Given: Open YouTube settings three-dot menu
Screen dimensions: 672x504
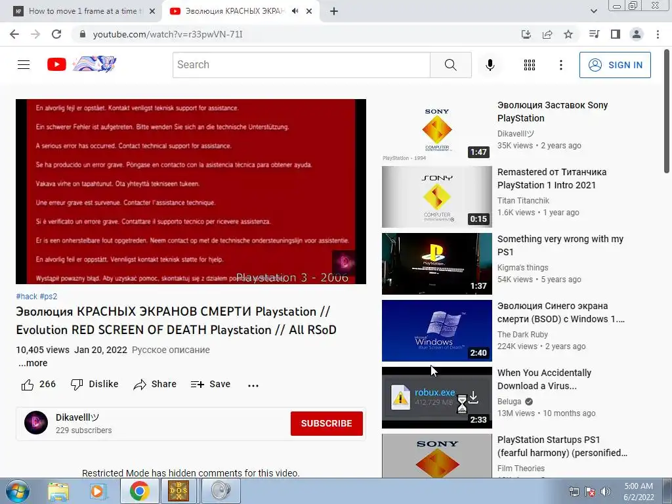Looking at the screenshot, I should (x=560, y=65).
